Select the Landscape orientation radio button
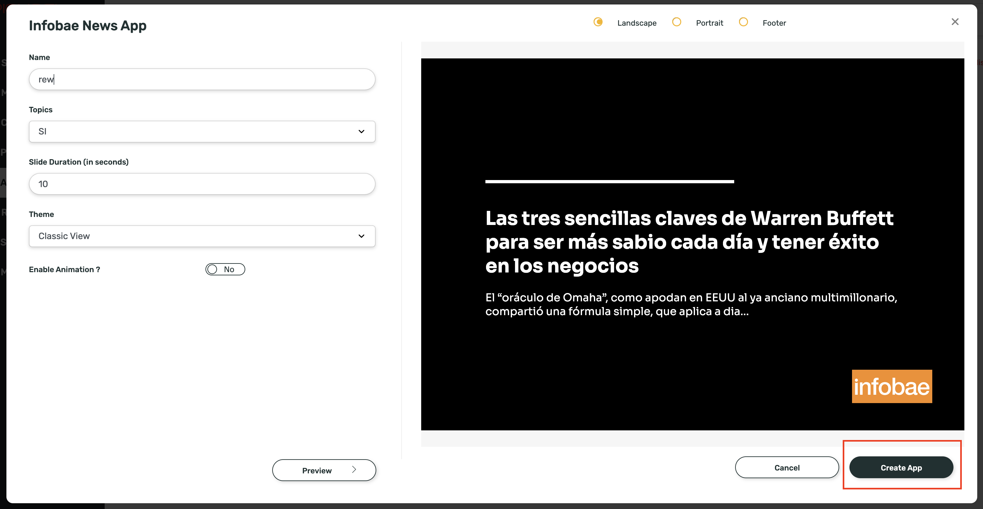Image resolution: width=983 pixels, height=509 pixels. (x=598, y=22)
